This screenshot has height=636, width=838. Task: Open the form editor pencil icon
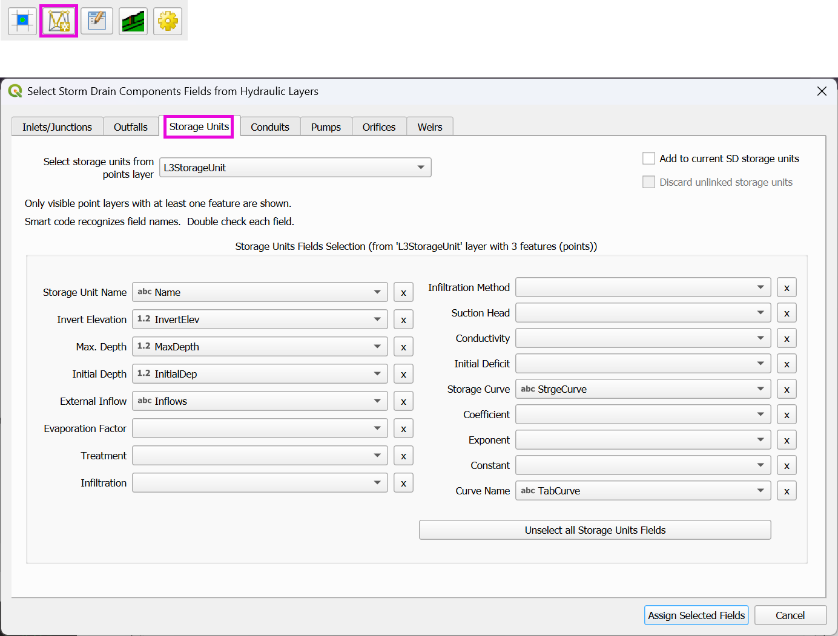click(x=97, y=21)
